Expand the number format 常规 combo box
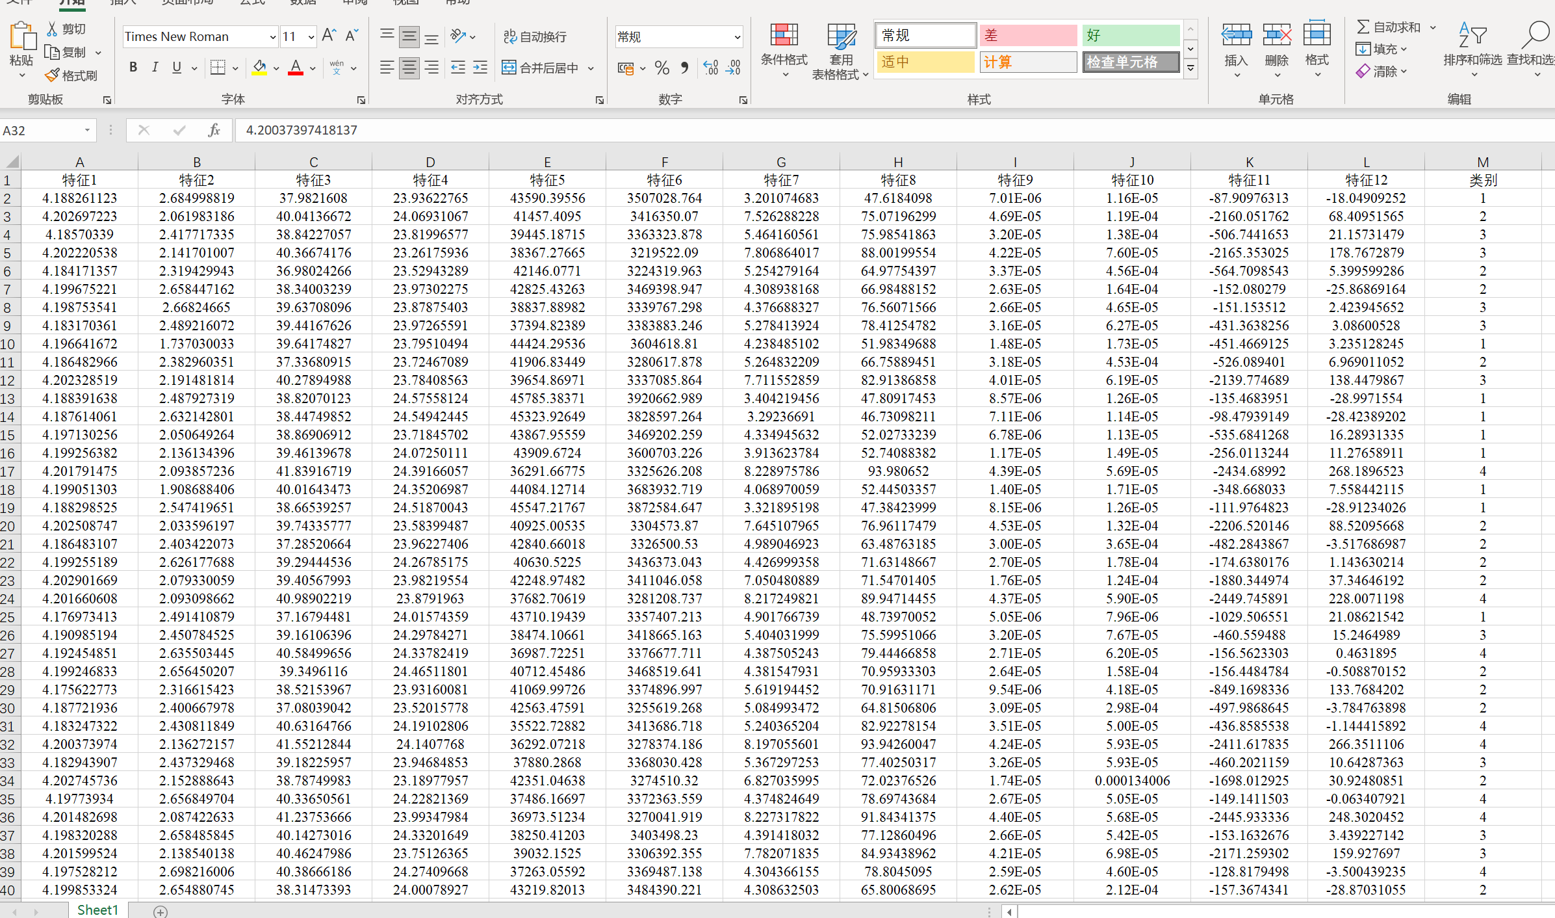Viewport: 1555px width, 918px height. pyautogui.click(x=737, y=37)
